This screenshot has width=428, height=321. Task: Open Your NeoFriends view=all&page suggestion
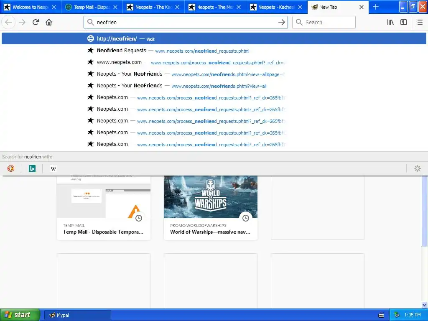(214, 74)
